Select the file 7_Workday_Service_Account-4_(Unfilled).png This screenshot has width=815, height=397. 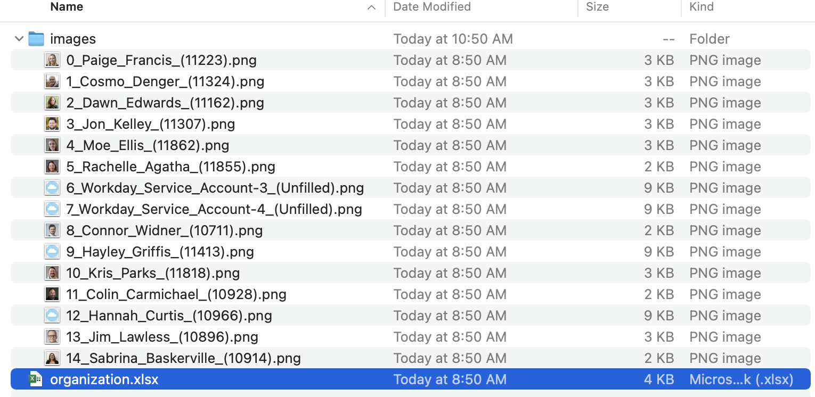click(214, 209)
